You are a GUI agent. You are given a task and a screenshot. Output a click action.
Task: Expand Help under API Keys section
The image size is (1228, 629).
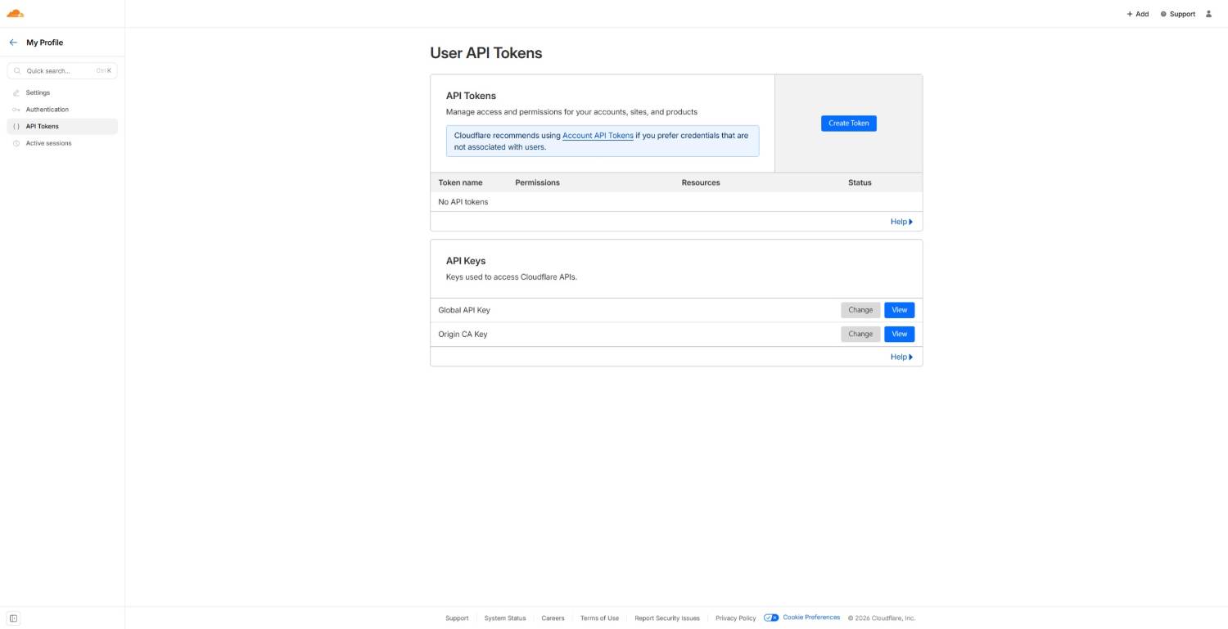coord(901,357)
